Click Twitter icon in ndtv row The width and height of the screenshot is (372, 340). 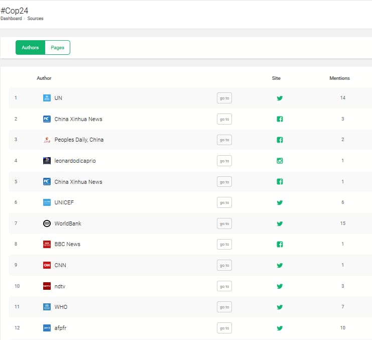tap(280, 286)
